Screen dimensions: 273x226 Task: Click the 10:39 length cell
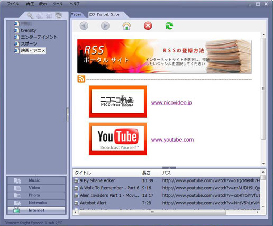[148, 181]
